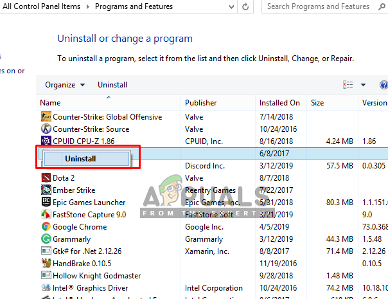Sort by the Size column header

333,102
